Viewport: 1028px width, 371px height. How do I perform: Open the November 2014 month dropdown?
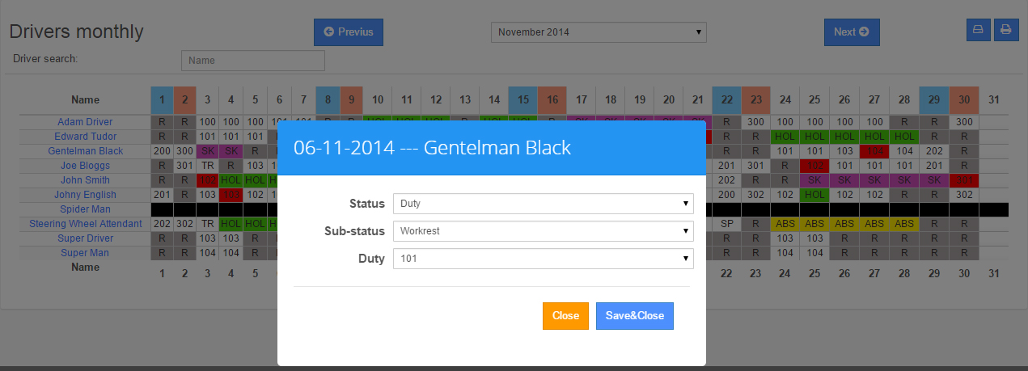599,32
